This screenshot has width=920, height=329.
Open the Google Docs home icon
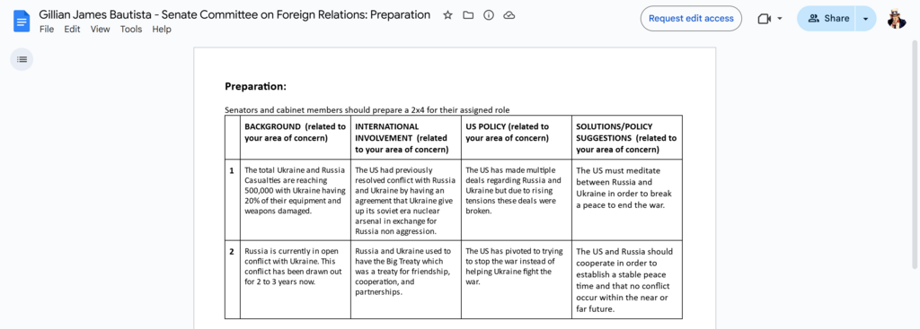[22, 22]
